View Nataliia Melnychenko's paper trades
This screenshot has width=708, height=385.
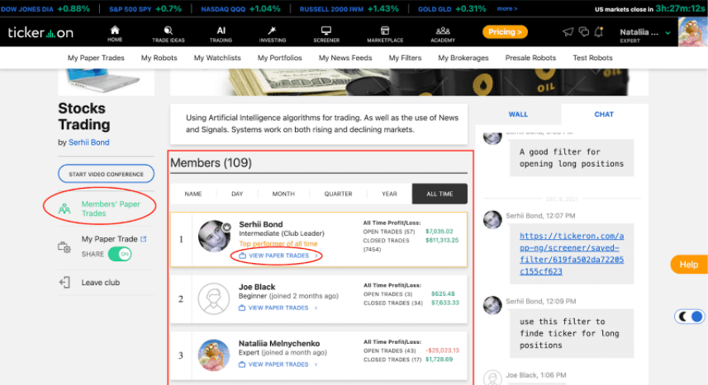278,364
